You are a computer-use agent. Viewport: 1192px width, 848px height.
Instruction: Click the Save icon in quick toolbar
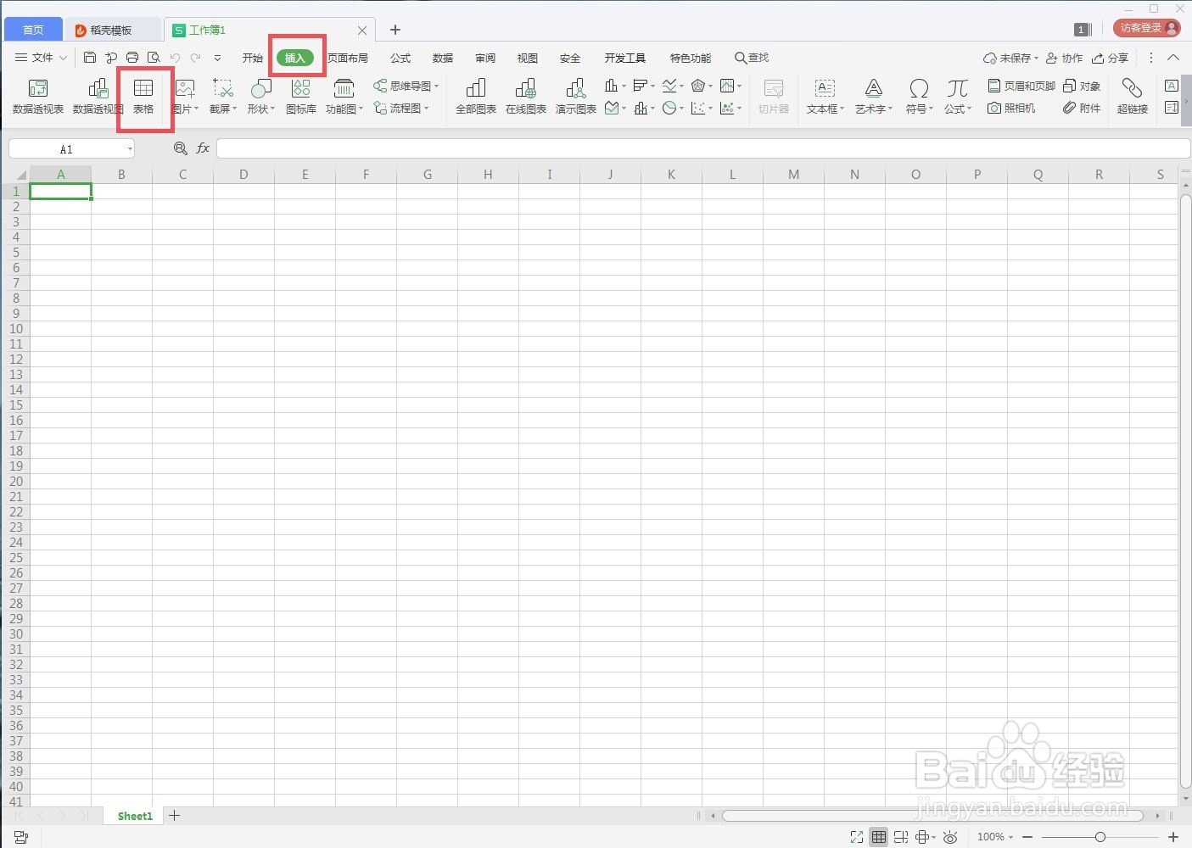90,58
